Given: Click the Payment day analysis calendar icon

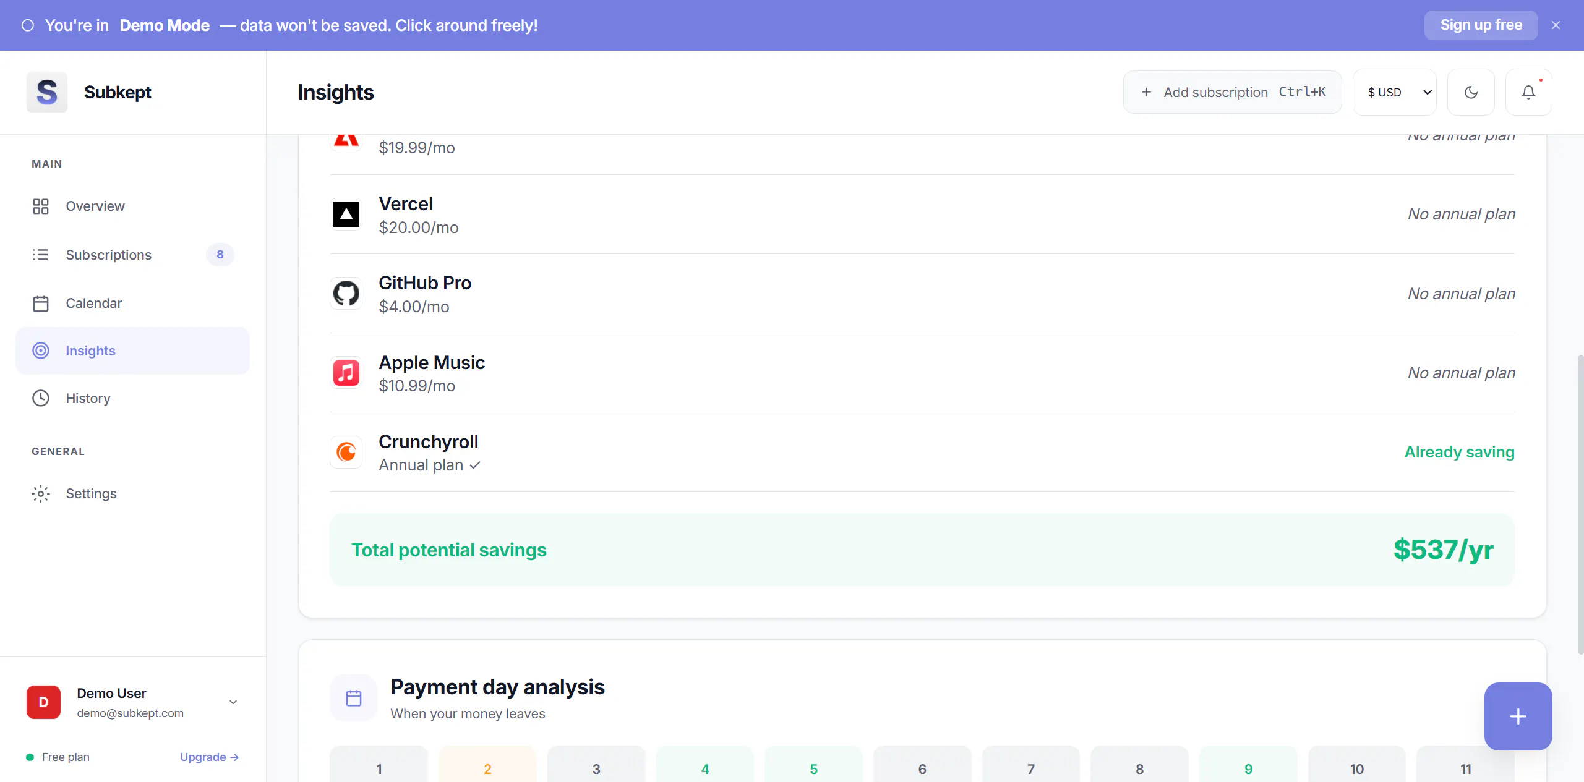Looking at the screenshot, I should pos(354,698).
